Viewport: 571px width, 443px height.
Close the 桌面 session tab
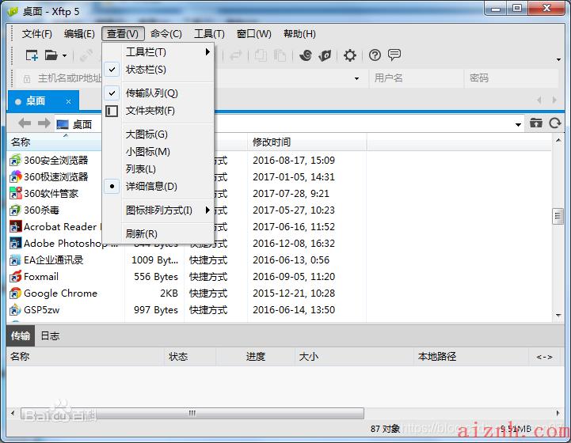[68, 101]
